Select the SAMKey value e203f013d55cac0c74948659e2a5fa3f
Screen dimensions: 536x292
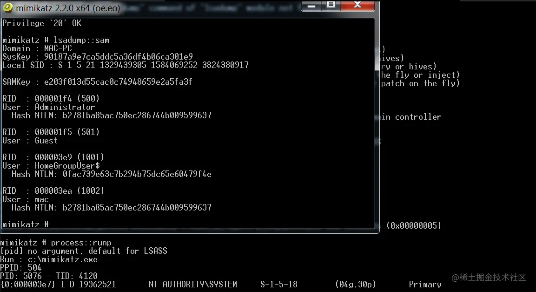coord(118,82)
